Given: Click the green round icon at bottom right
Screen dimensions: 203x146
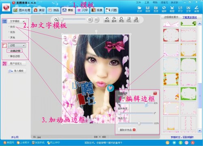Looking at the screenshot, I should click(x=180, y=142).
